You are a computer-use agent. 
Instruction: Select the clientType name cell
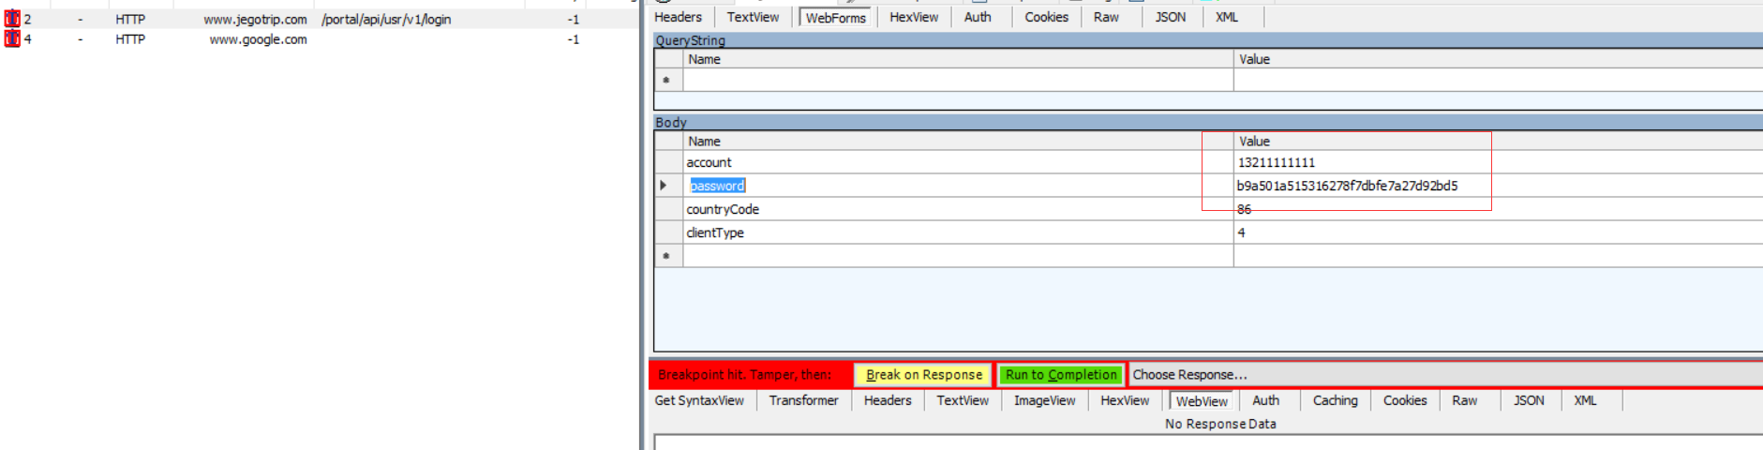[958, 232]
